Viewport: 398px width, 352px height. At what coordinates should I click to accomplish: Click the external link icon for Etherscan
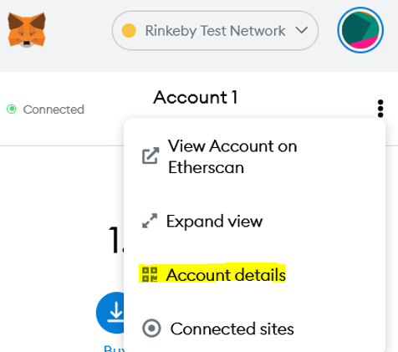[x=151, y=156]
